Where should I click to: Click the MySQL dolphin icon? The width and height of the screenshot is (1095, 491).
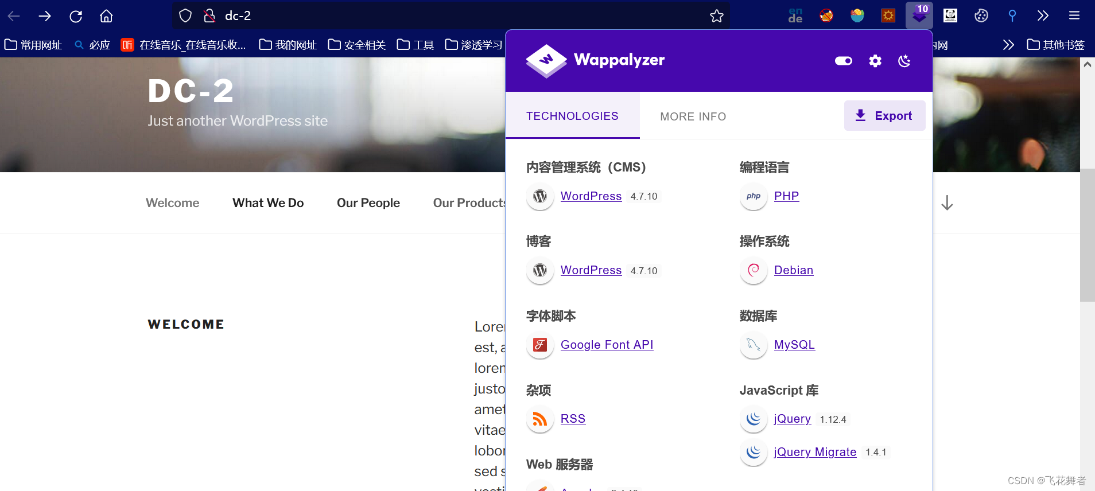754,345
